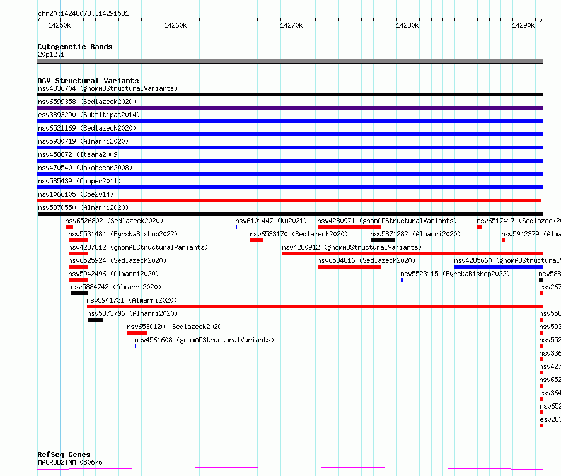Click the MACROD2|NM_080676 gene label
This screenshot has width=561, height=476.
(70, 462)
